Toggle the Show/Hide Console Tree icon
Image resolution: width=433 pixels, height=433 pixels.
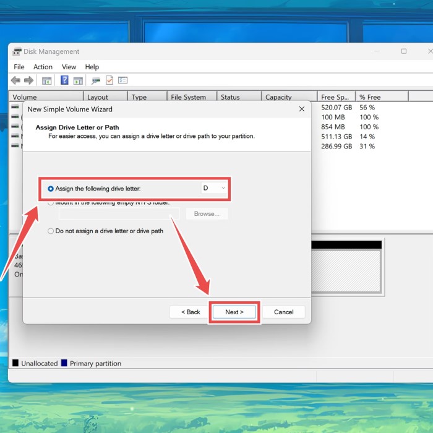(46, 80)
